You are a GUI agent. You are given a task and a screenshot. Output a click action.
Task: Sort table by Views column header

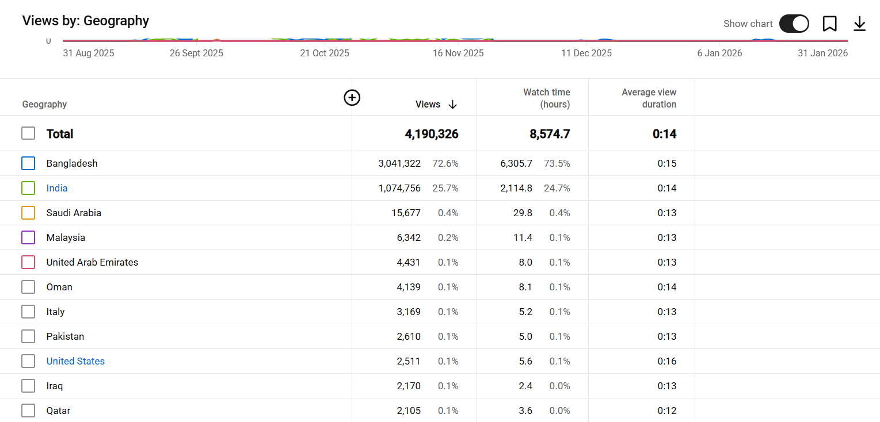coord(428,104)
